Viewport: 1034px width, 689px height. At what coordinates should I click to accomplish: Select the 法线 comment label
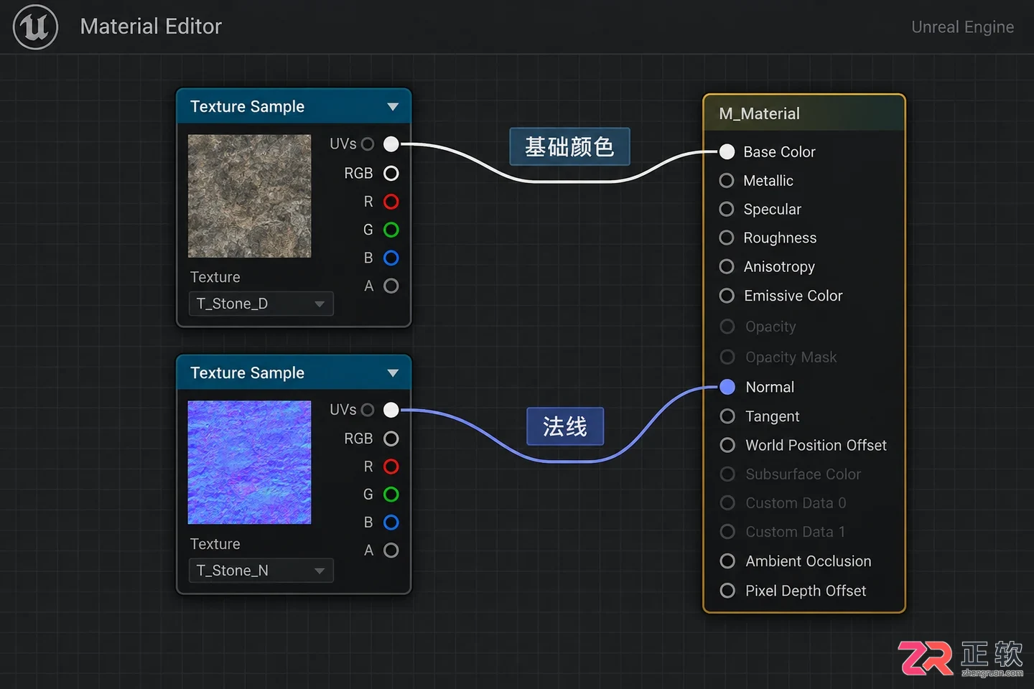(x=565, y=426)
